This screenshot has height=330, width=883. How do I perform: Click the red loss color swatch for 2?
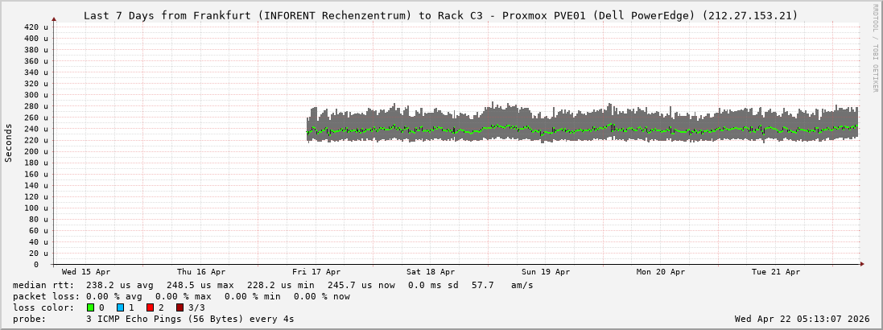click(150, 307)
